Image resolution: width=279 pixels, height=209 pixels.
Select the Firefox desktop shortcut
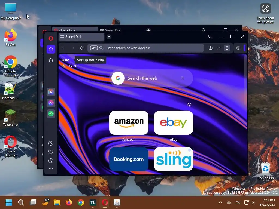[11, 38]
